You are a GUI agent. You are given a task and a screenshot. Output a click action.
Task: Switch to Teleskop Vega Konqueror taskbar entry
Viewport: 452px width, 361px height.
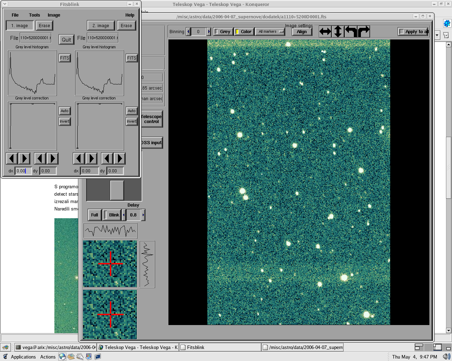click(x=138, y=347)
